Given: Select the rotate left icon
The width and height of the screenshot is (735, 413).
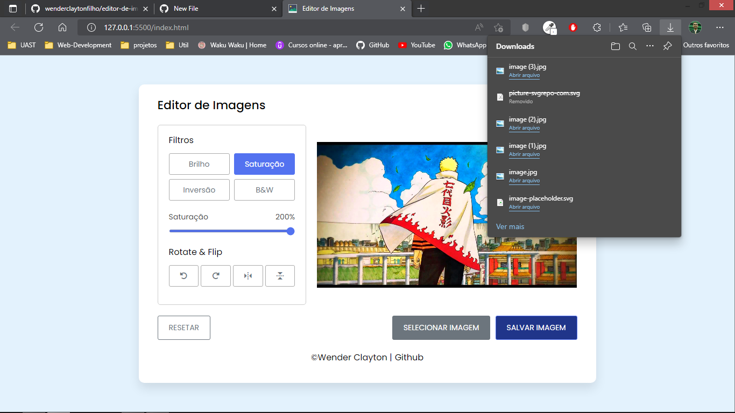Looking at the screenshot, I should coord(183,275).
